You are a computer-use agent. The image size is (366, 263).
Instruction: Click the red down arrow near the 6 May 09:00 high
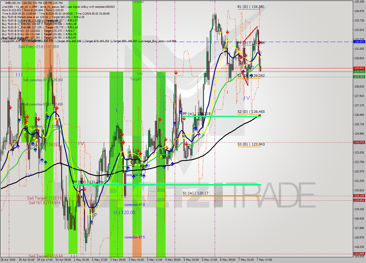[x=227, y=32]
